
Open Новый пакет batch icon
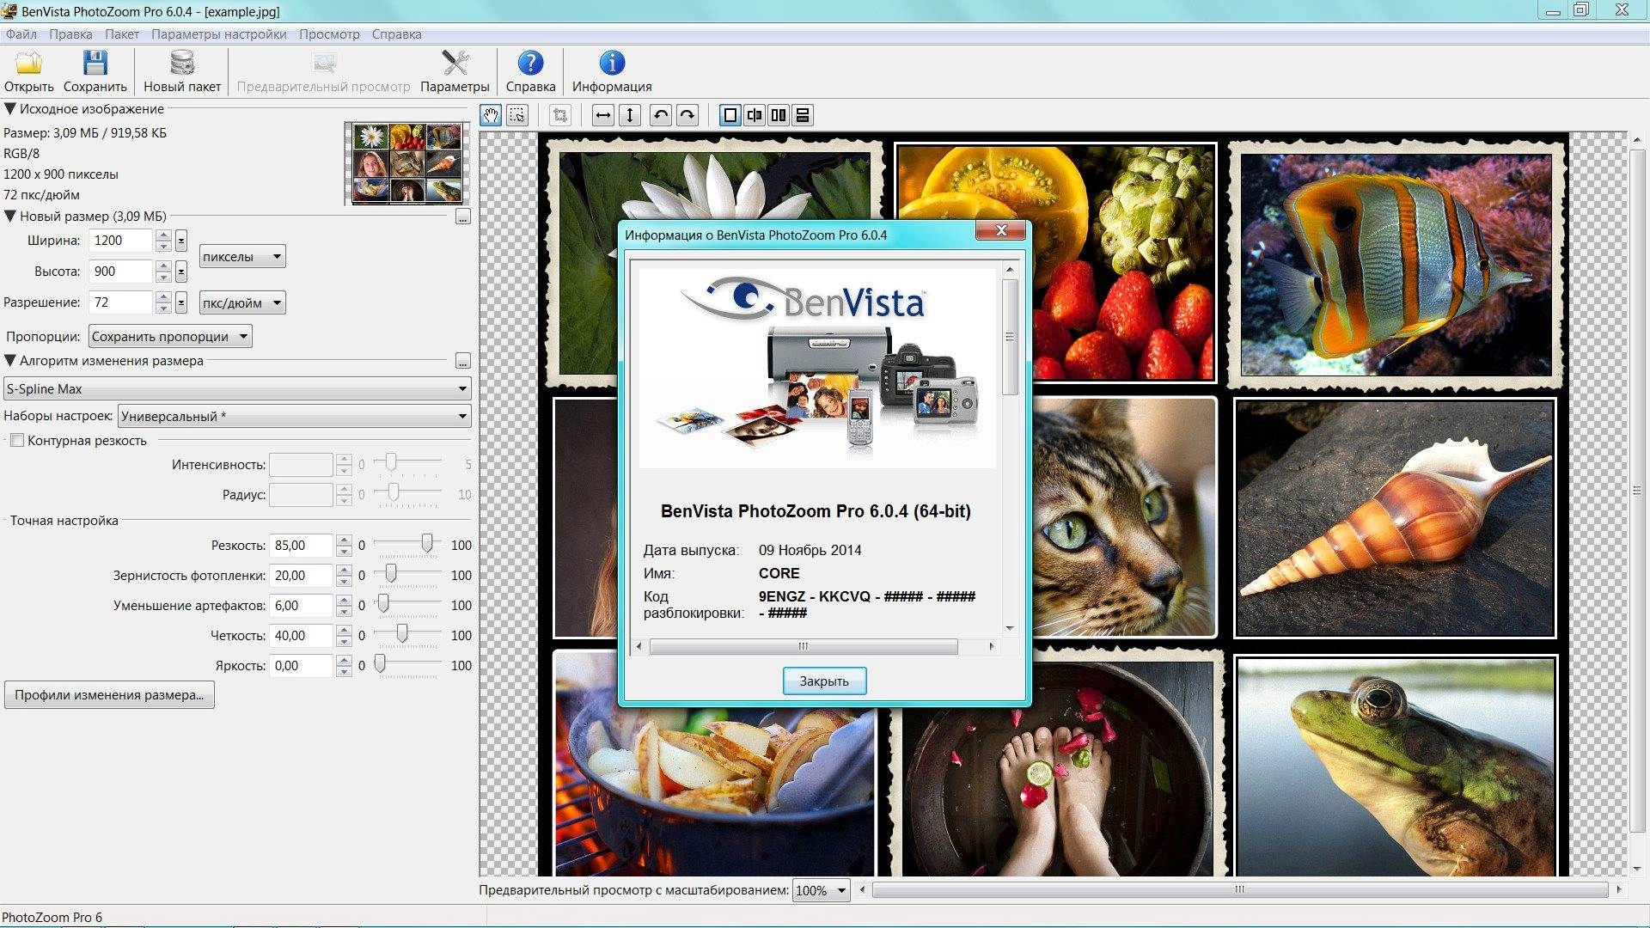182,64
